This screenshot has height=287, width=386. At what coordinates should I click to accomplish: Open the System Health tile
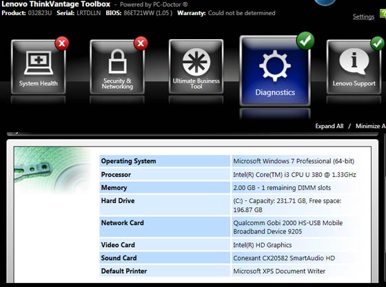(x=39, y=67)
